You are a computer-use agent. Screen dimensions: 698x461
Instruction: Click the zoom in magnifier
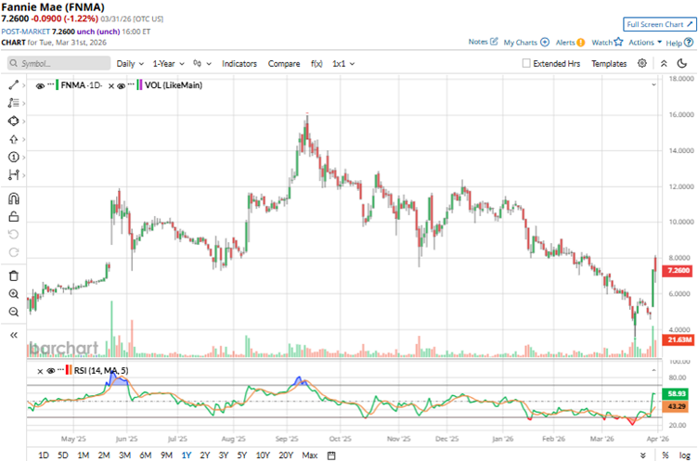tap(14, 294)
